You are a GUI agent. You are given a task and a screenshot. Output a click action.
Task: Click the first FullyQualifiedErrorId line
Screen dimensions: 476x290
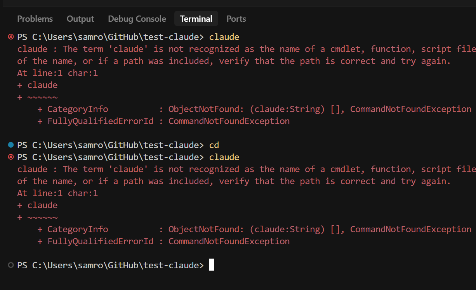[163, 121]
